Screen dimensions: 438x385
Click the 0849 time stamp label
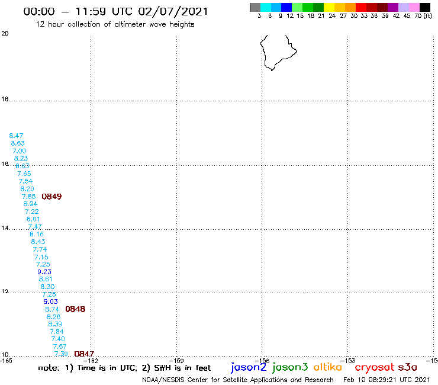click(x=51, y=197)
